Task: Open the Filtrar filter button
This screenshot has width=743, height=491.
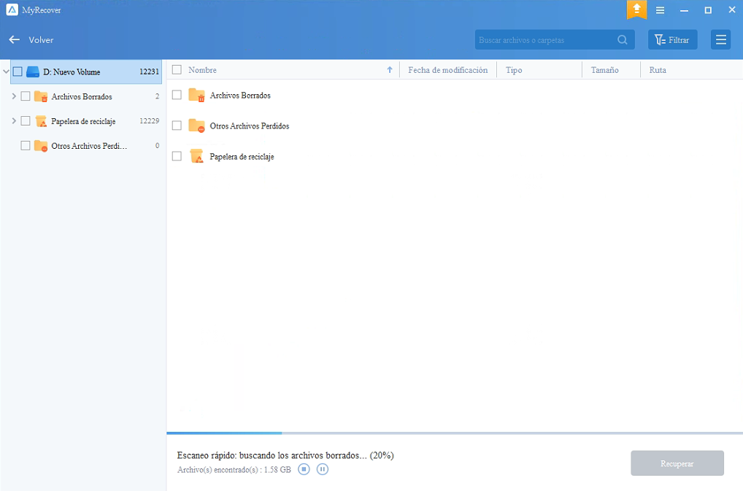Action: click(672, 40)
